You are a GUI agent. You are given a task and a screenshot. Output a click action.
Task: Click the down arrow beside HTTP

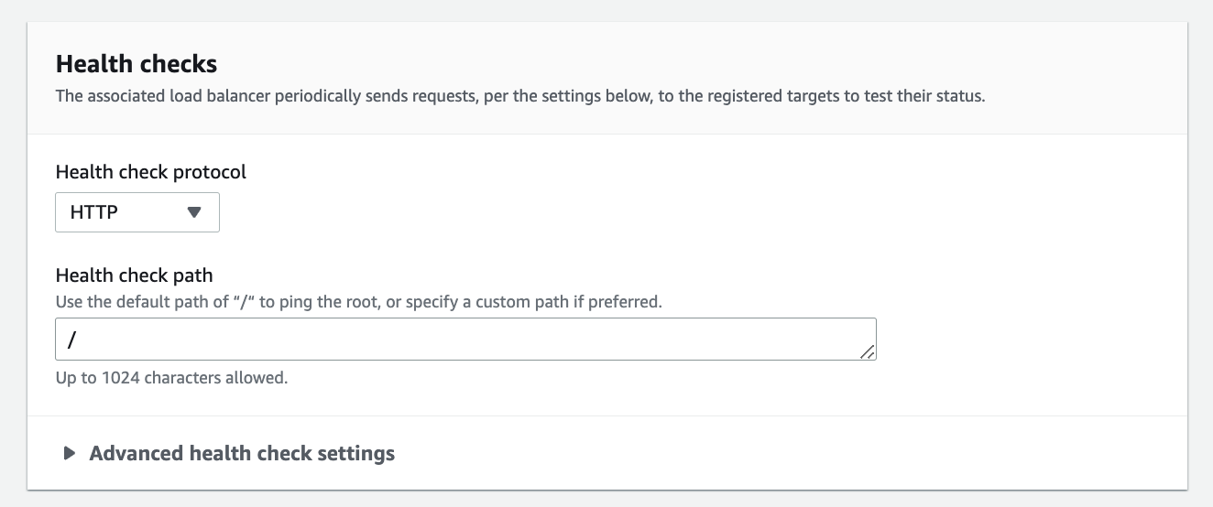tap(193, 212)
